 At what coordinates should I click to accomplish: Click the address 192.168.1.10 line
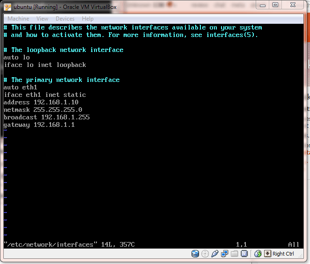point(41,102)
